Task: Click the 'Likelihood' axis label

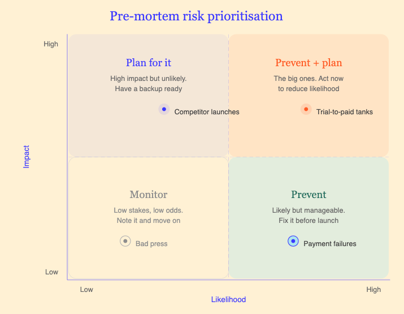Action: tap(228, 299)
